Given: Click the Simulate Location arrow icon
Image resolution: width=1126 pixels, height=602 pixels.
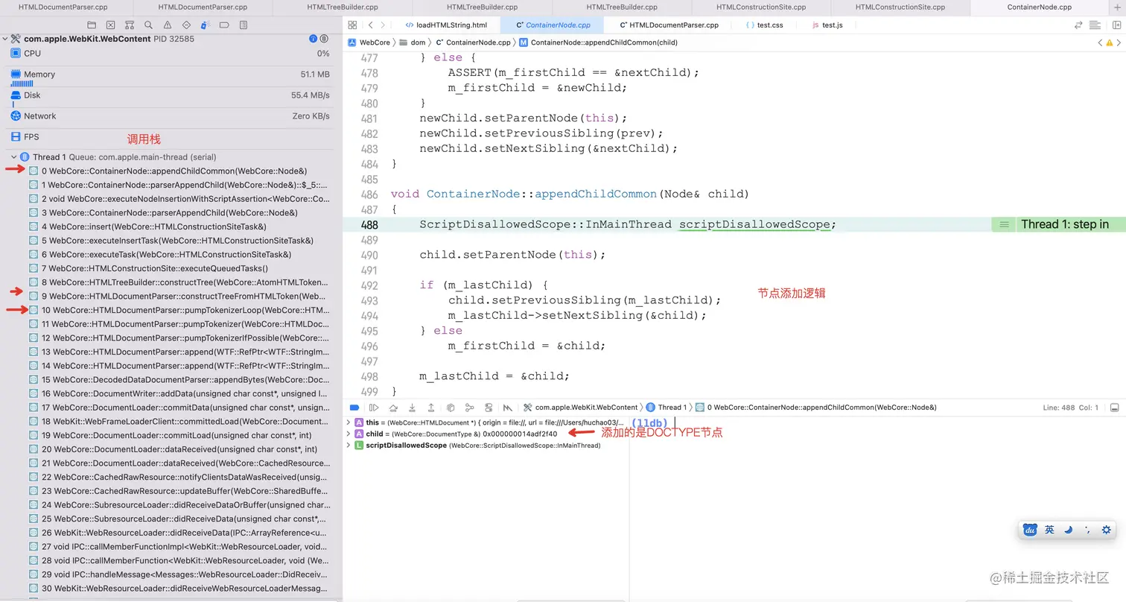Looking at the screenshot, I should coord(508,408).
